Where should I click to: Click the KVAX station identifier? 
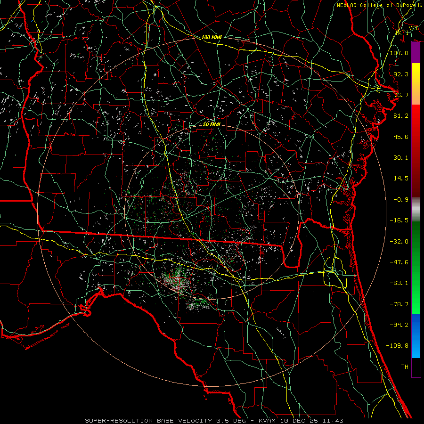click(268, 421)
